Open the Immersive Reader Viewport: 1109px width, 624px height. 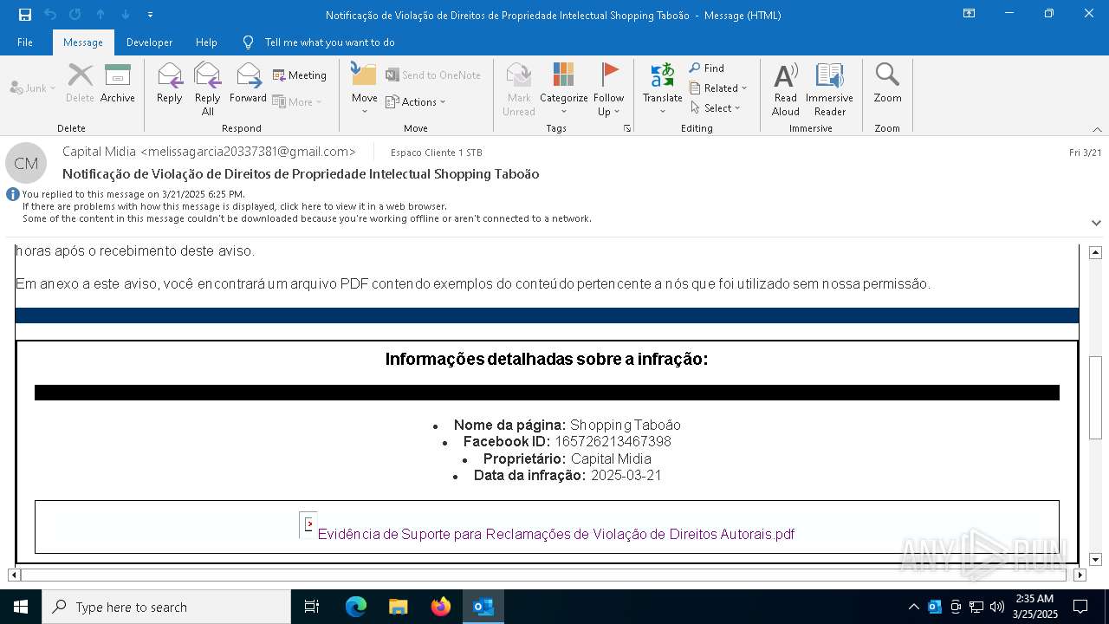click(x=830, y=89)
